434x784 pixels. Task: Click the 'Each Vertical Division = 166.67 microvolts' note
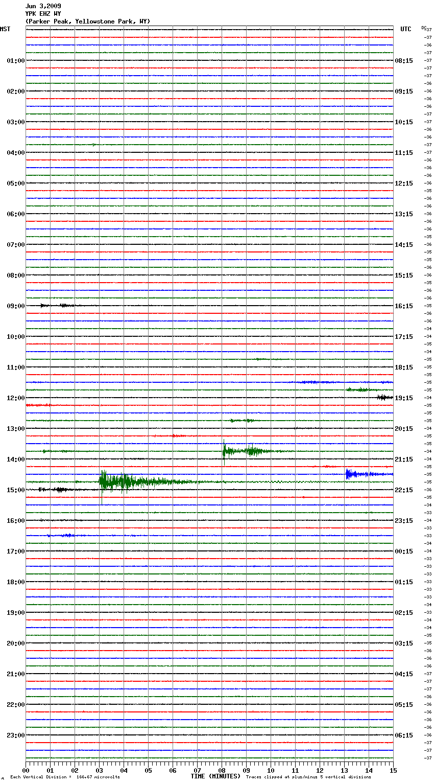click(x=65, y=777)
